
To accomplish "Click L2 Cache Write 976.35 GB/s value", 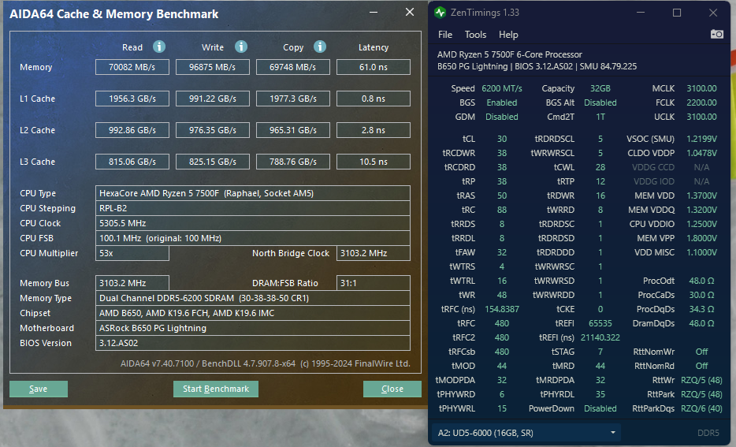I will coord(213,130).
